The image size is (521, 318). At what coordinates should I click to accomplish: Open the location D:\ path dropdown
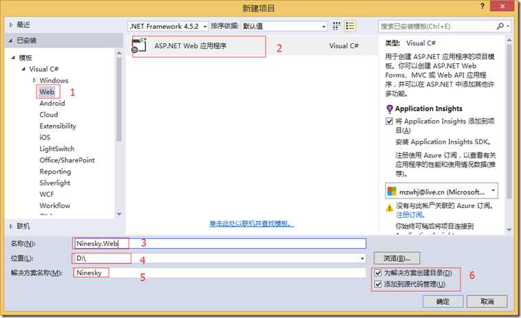[x=362, y=258]
